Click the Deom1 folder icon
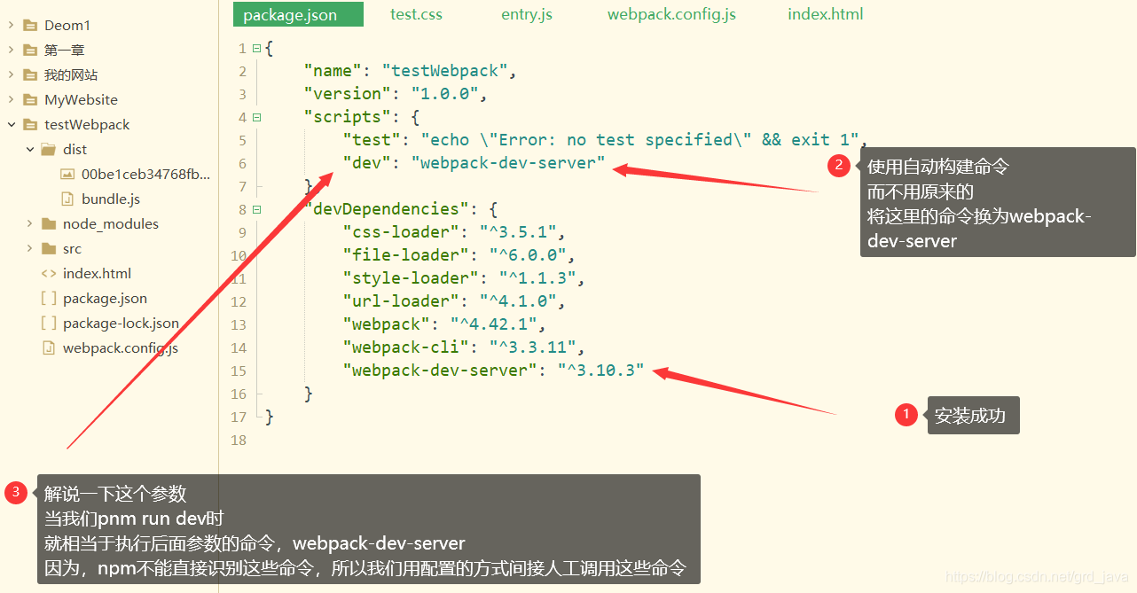 coord(30,26)
